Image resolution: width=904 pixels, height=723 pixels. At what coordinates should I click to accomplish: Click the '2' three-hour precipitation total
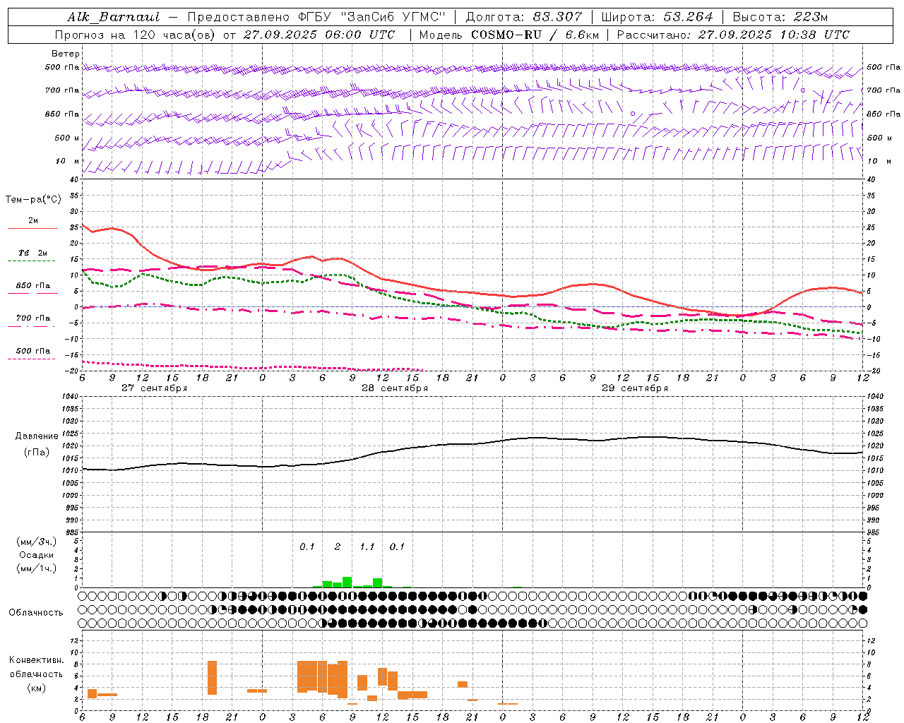click(x=338, y=547)
